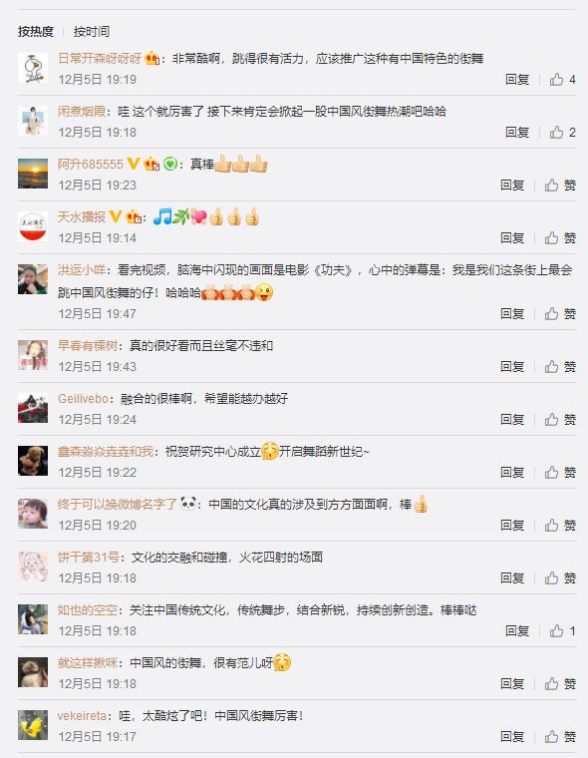Like 如也的空空's comment
The width and height of the screenshot is (588, 758).
click(562, 631)
